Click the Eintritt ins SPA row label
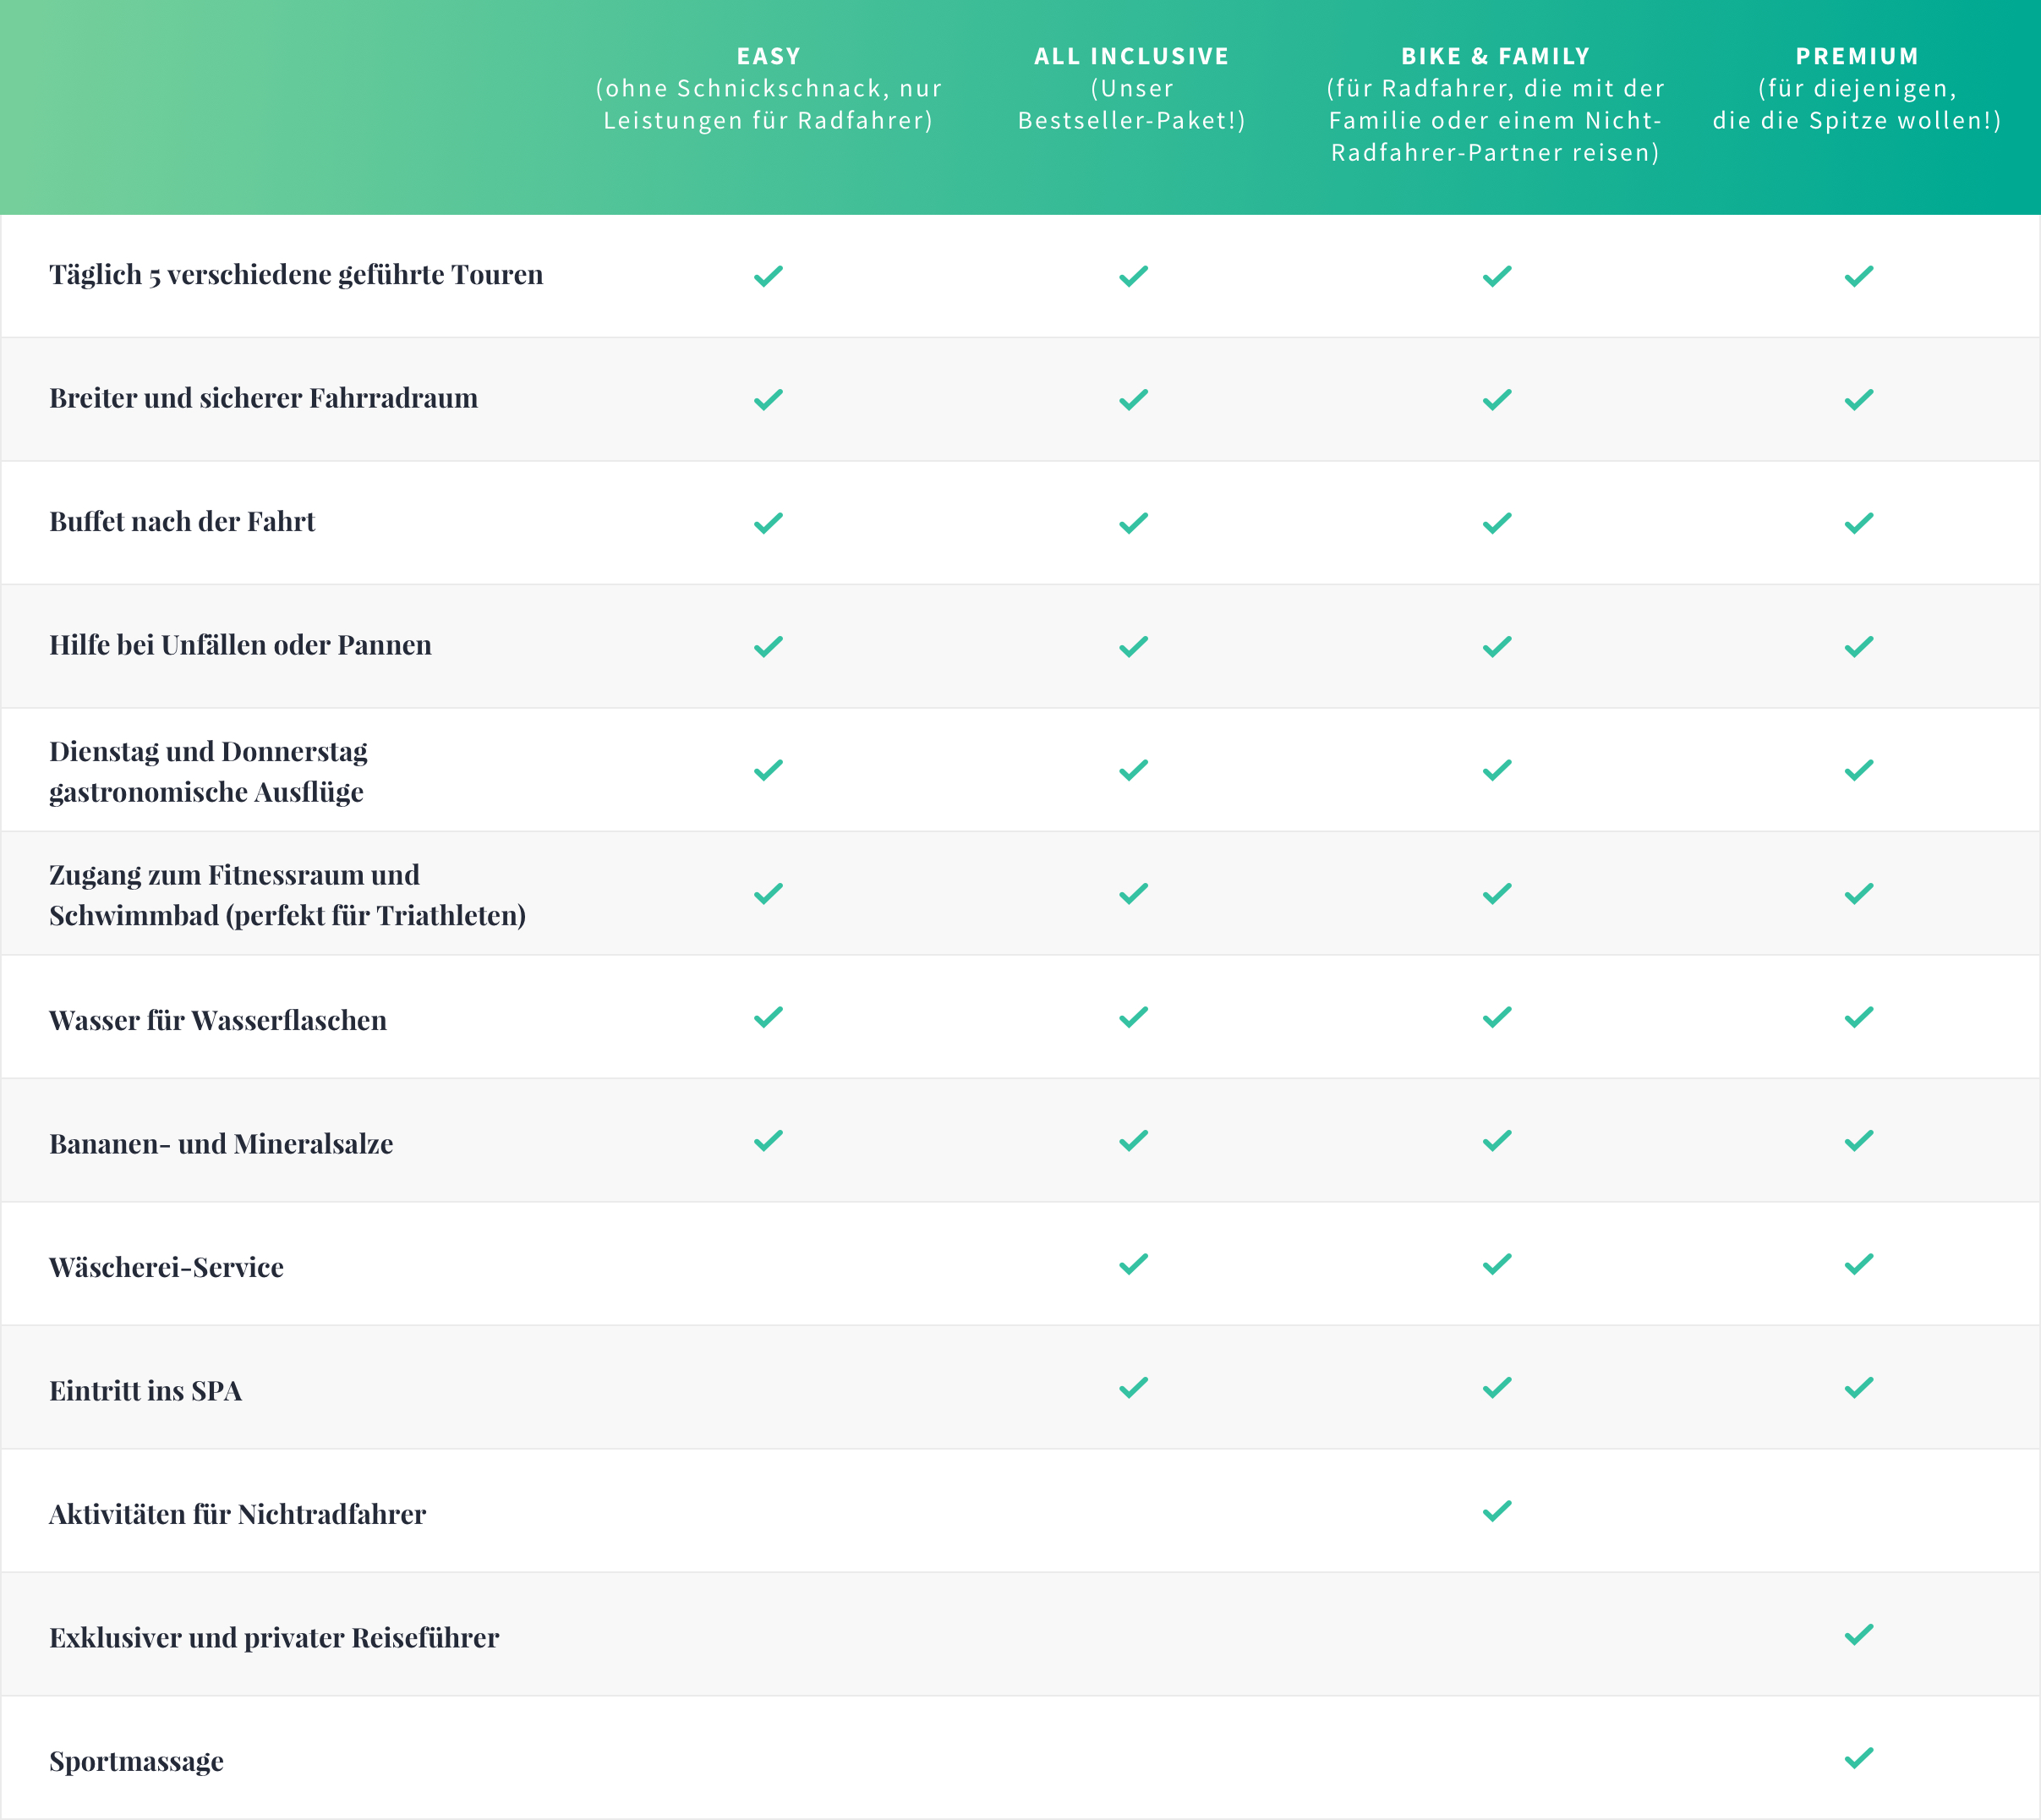 point(146,1391)
